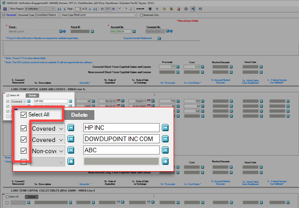This screenshot has width=299, height=208.
Task: Check the Select All checkbox in the enlarged panel
Action: tap(23, 115)
